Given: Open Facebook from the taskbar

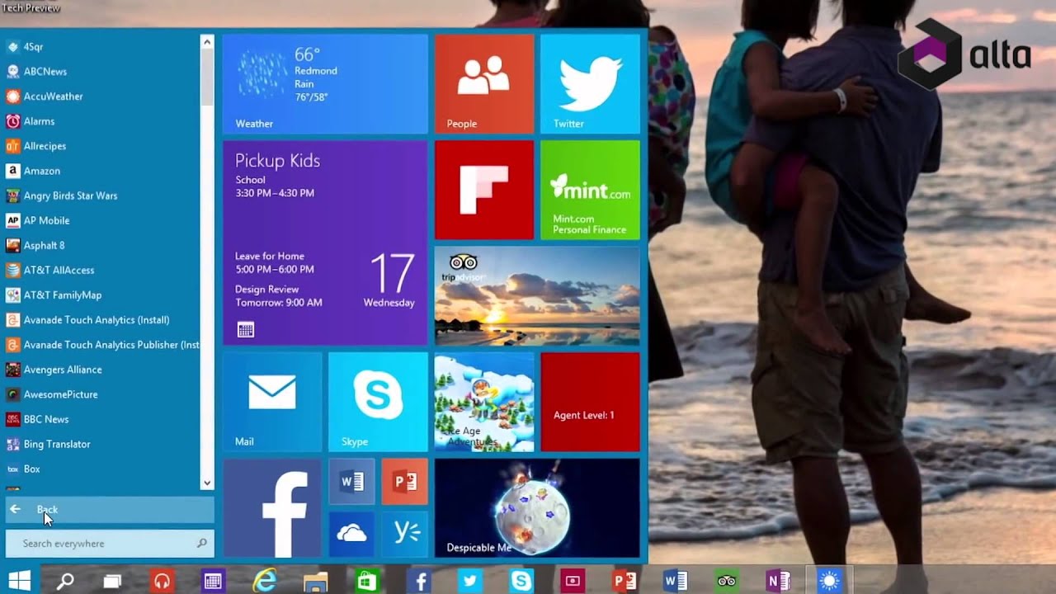Looking at the screenshot, I should point(419,581).
